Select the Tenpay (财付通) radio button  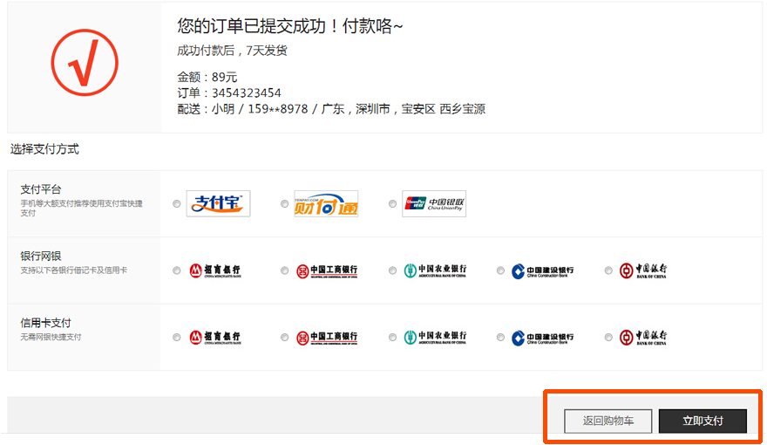(x=284, y=203)
